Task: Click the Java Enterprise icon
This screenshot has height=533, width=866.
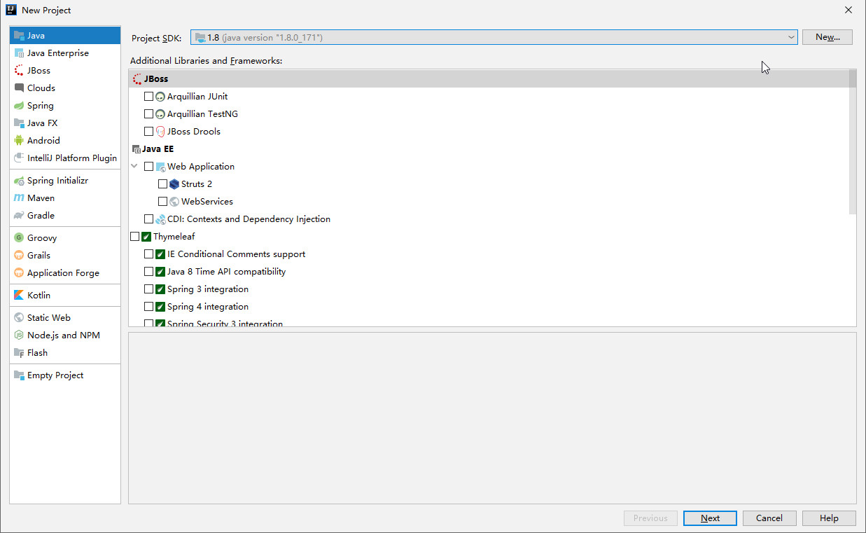Action: click(x=19, y=53)
